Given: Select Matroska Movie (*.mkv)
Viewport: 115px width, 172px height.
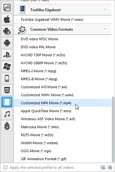Looking at the screenshot, I should (x=63, y=127).
